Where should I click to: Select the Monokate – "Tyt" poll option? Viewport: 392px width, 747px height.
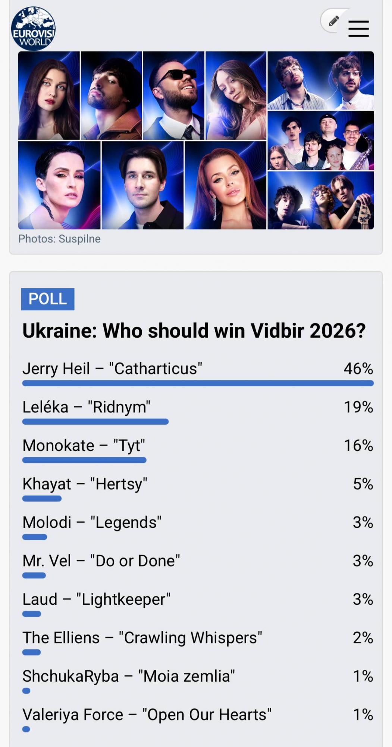pos(84,445)
